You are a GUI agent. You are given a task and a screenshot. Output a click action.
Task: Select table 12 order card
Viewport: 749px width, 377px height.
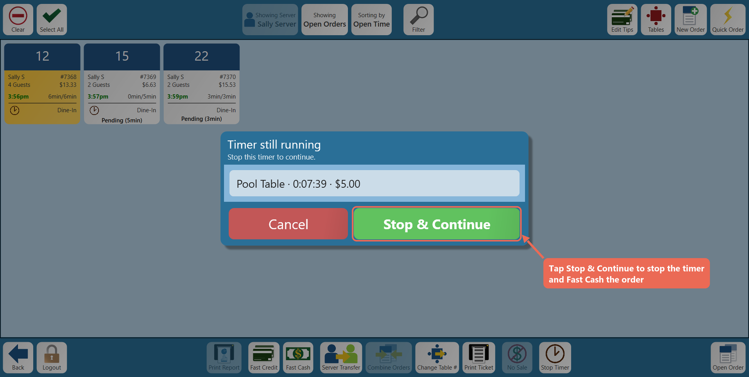point(42,84)
